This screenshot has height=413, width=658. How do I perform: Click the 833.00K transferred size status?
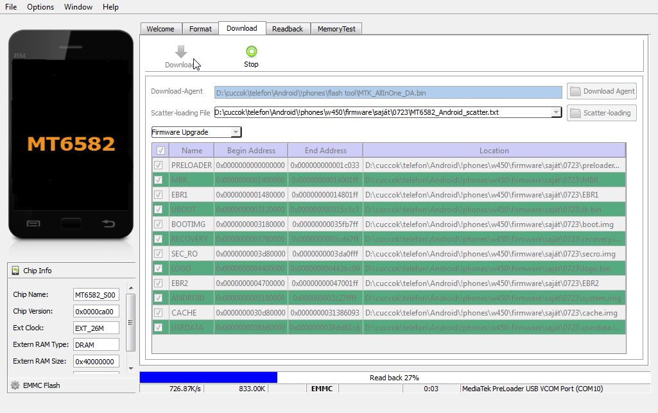click(236, 389)
